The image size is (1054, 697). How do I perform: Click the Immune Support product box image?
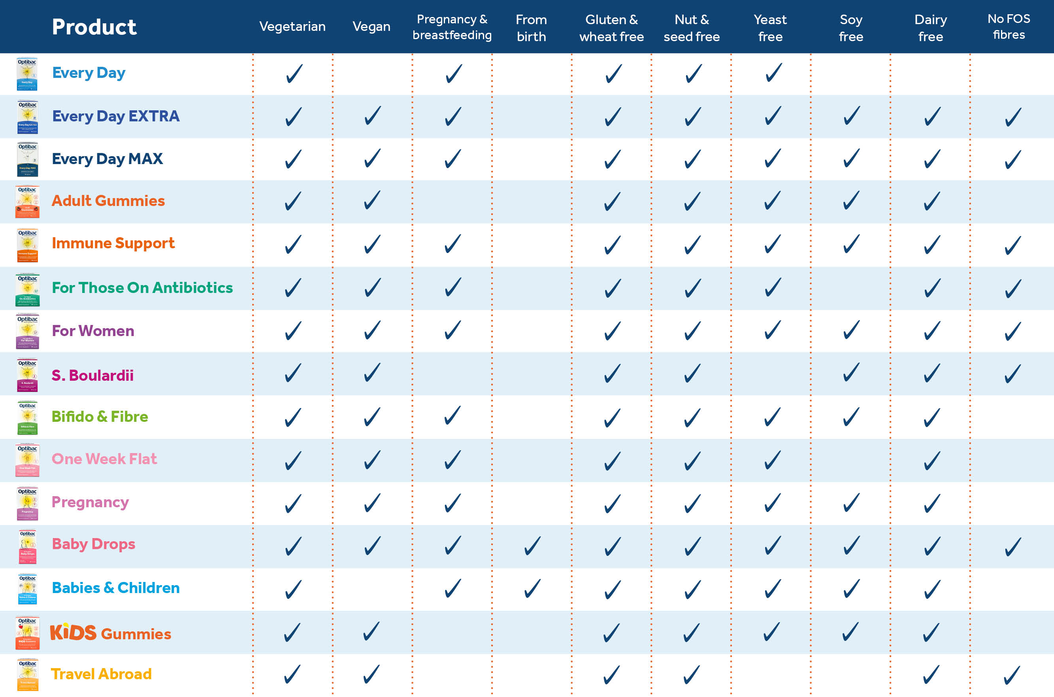pyautogui.click(x=27, y=246)
